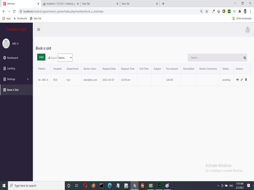View the pending appointment details (eye icon)
The image size is (254, 190).
coord(237,80)
